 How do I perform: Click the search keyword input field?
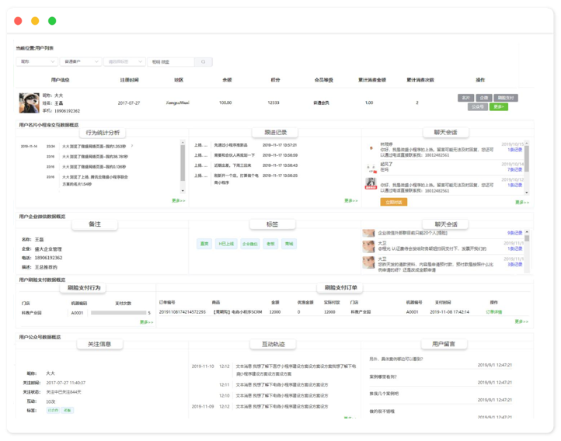point(170,62)
